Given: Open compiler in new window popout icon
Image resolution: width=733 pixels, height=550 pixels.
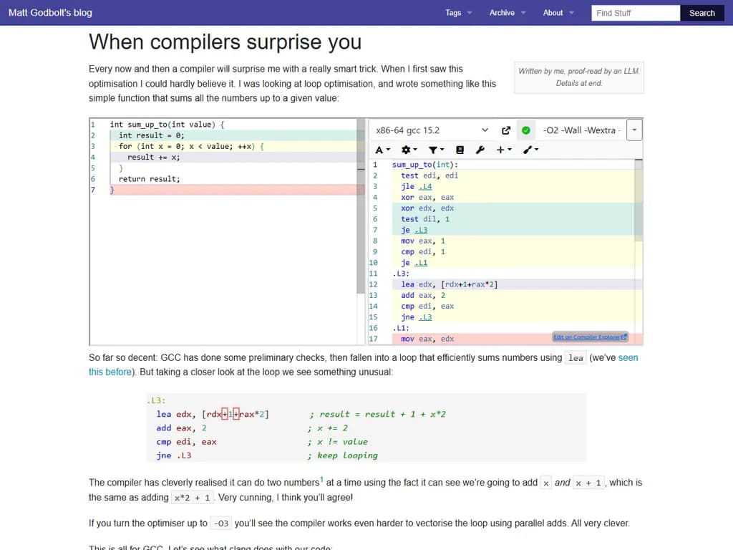Looking at the screenshot, I should [506, 130].
